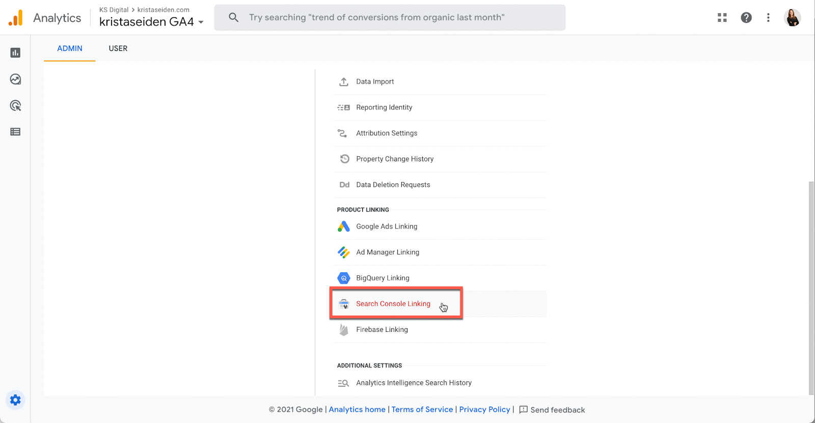Click the Attribution Settings icon

(342, 133)
